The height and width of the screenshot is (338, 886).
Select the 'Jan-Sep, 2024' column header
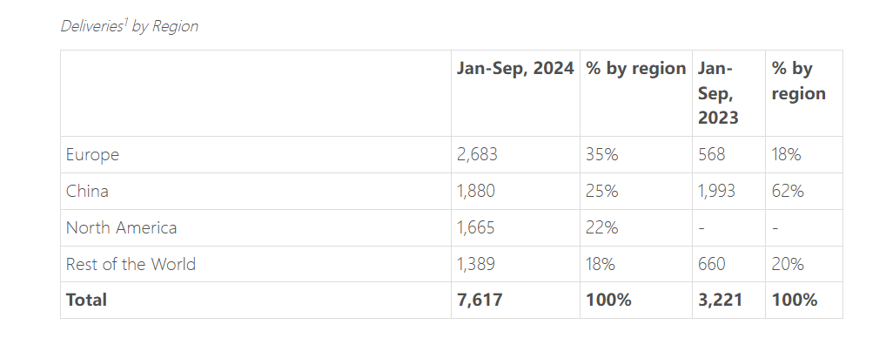tap(515, 69)
